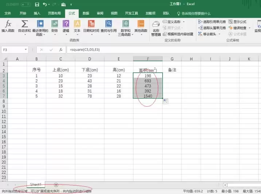The width and height of the screenshot is (261, 194).
Task: Toggle Show Formulas (显示公式)
Action: click(237, 22)
